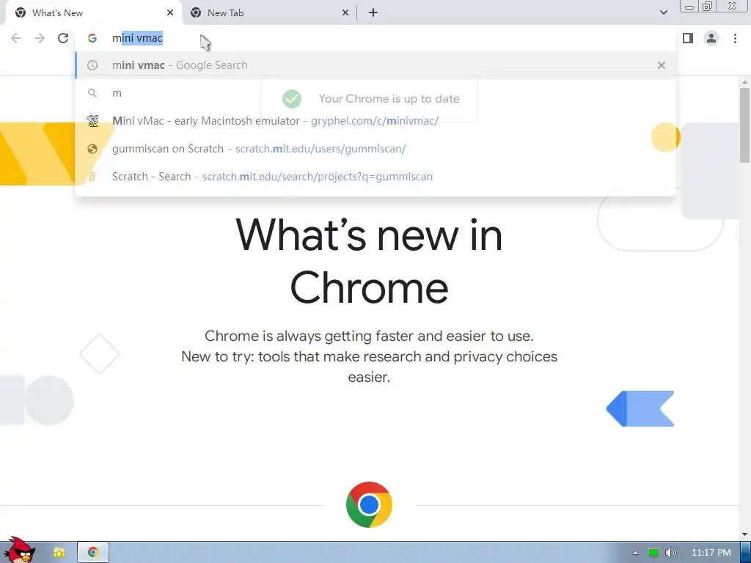Click the green update checkmark icon
The height and width of the screenshot is (563, 751).
point(292,99)
